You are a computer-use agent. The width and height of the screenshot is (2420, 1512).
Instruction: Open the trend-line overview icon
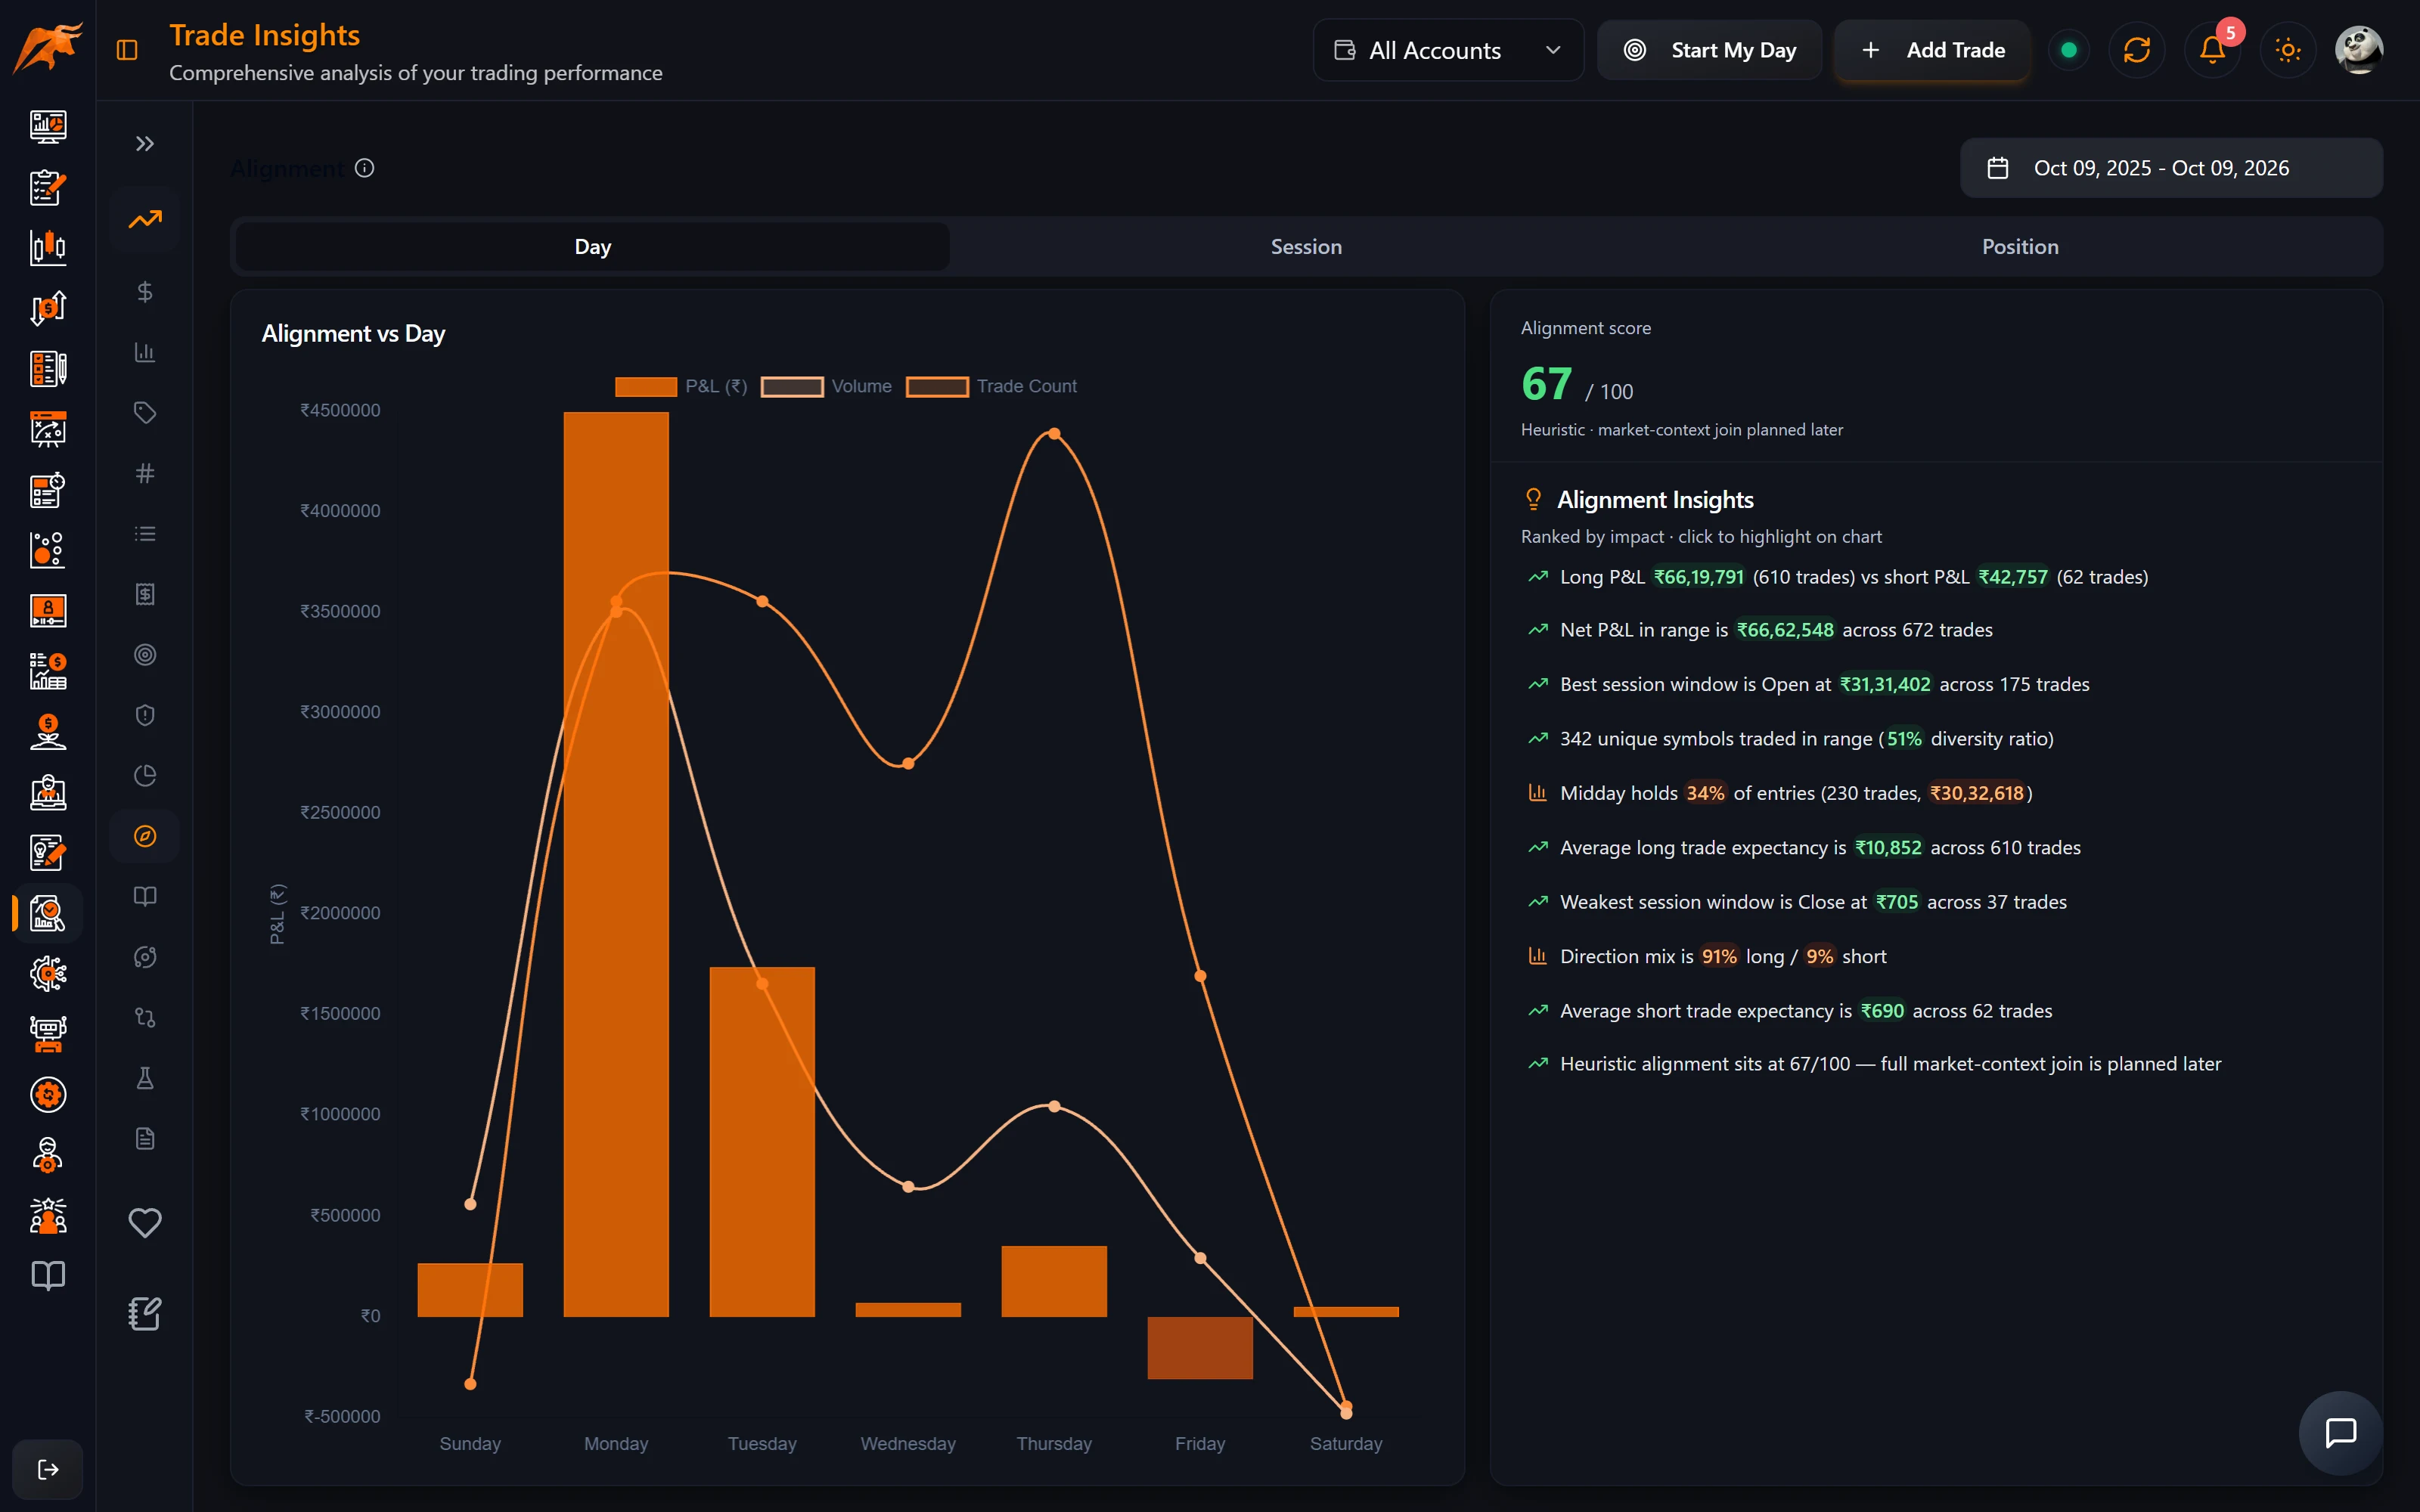tap(145, 219)
